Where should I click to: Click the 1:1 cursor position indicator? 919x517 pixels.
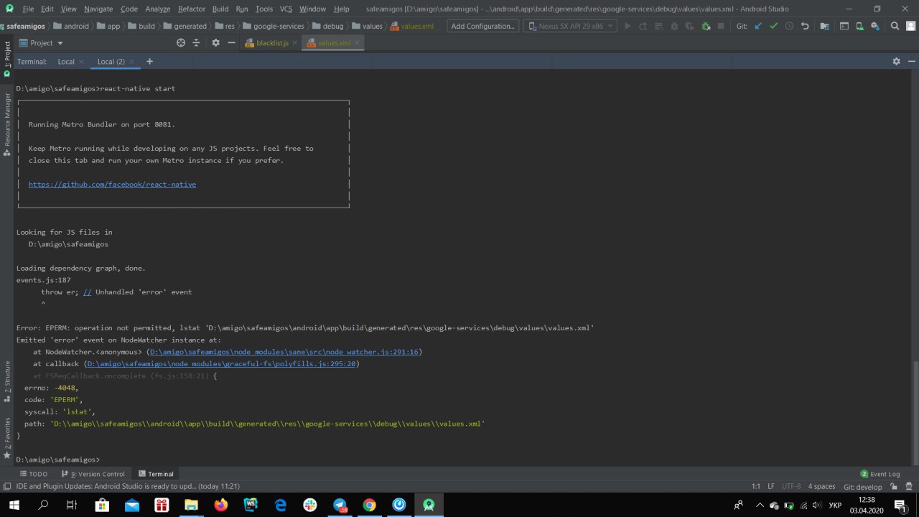click(x=755, y=486)
